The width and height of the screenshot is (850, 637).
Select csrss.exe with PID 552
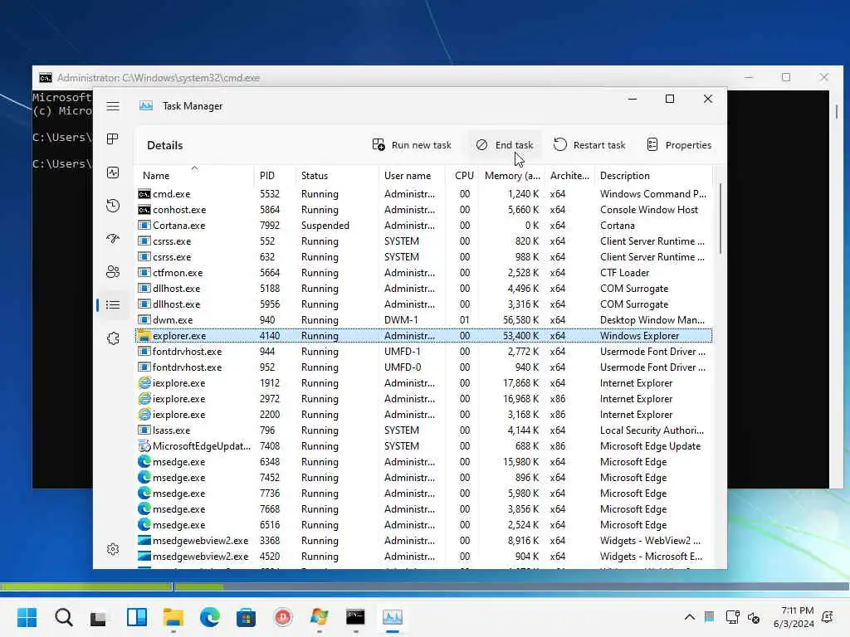[x=423, y=241]
